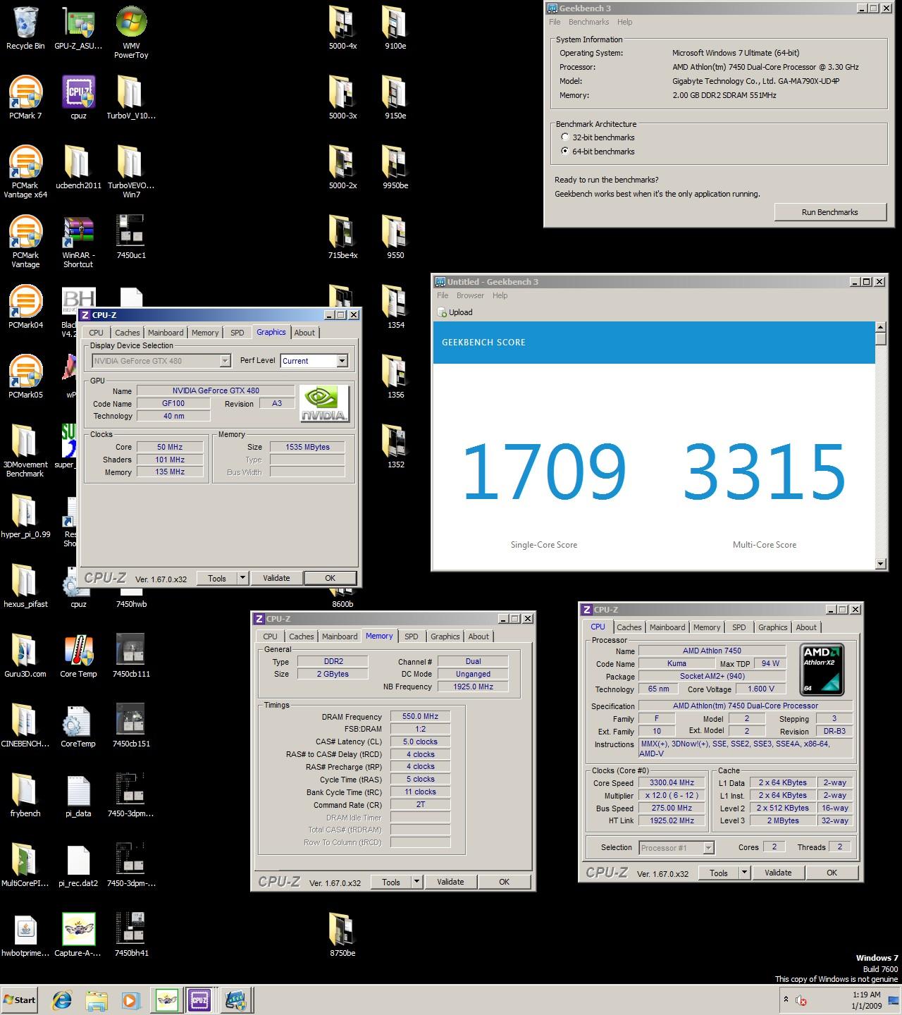Click scrollbar thumb in Geekbench results
The image size is (902, 1015).
tap(880, 338)
